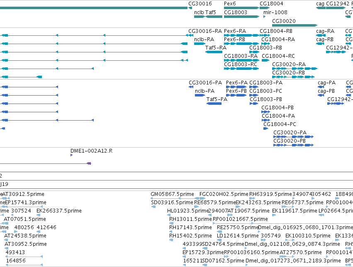Select protein CG18003-PA label

266,83
